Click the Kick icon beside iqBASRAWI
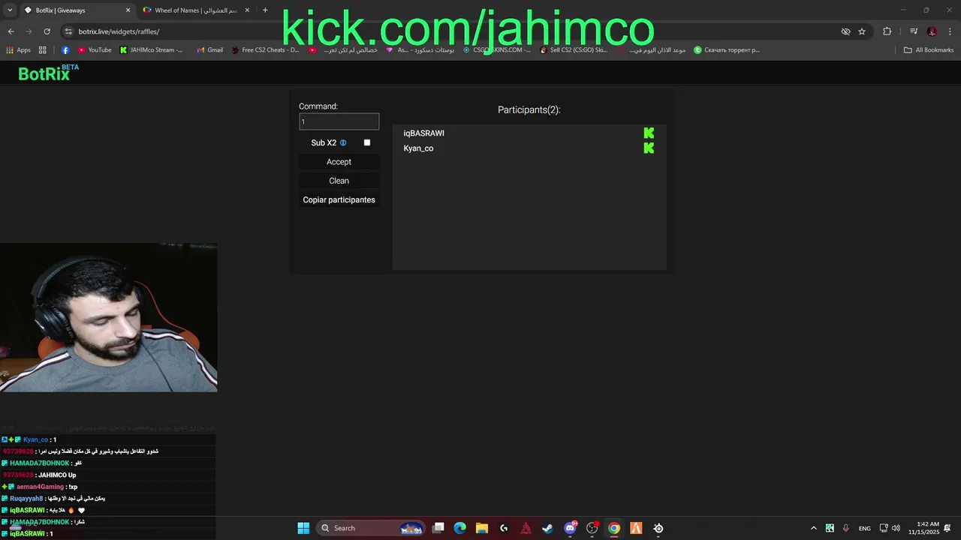Viewport: 961px width, 540px height. pyautogui.click(x=649, y=133)
